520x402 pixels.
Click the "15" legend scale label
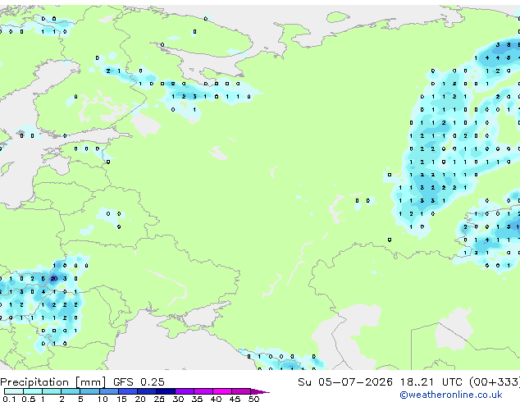pyautogui.click(x=121, y=399)
